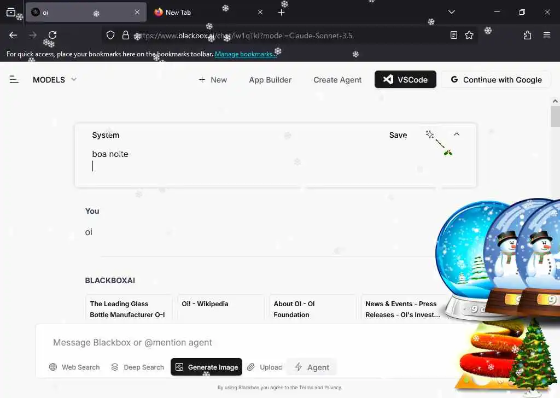560x398 pixels.
Task: Expand the MODELS dropdown
Action: [x=55, y=80]
